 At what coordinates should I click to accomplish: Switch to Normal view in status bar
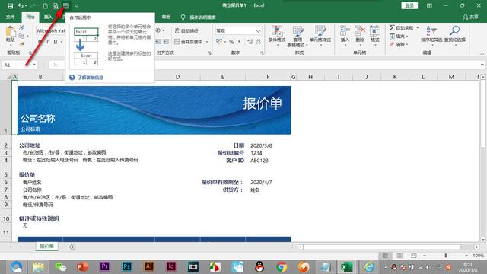[385, 256]
